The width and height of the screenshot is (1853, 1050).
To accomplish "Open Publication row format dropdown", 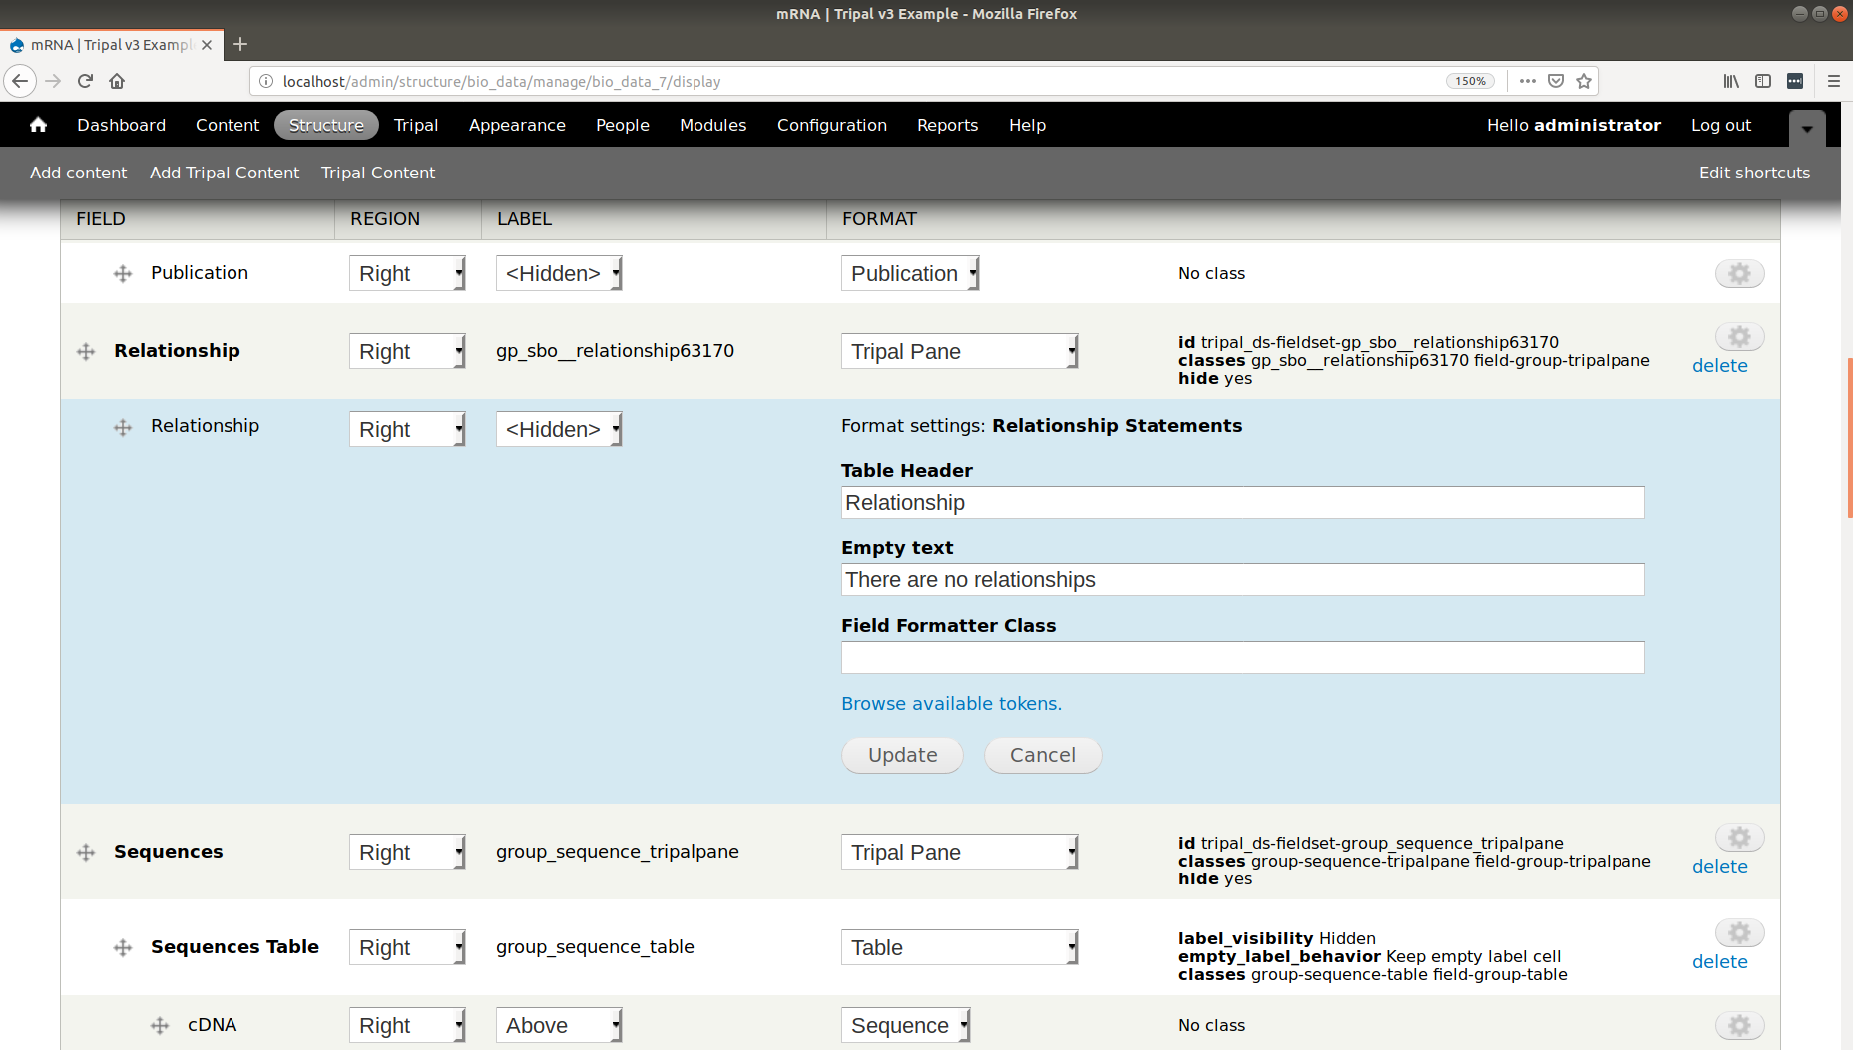I will 909,274.
